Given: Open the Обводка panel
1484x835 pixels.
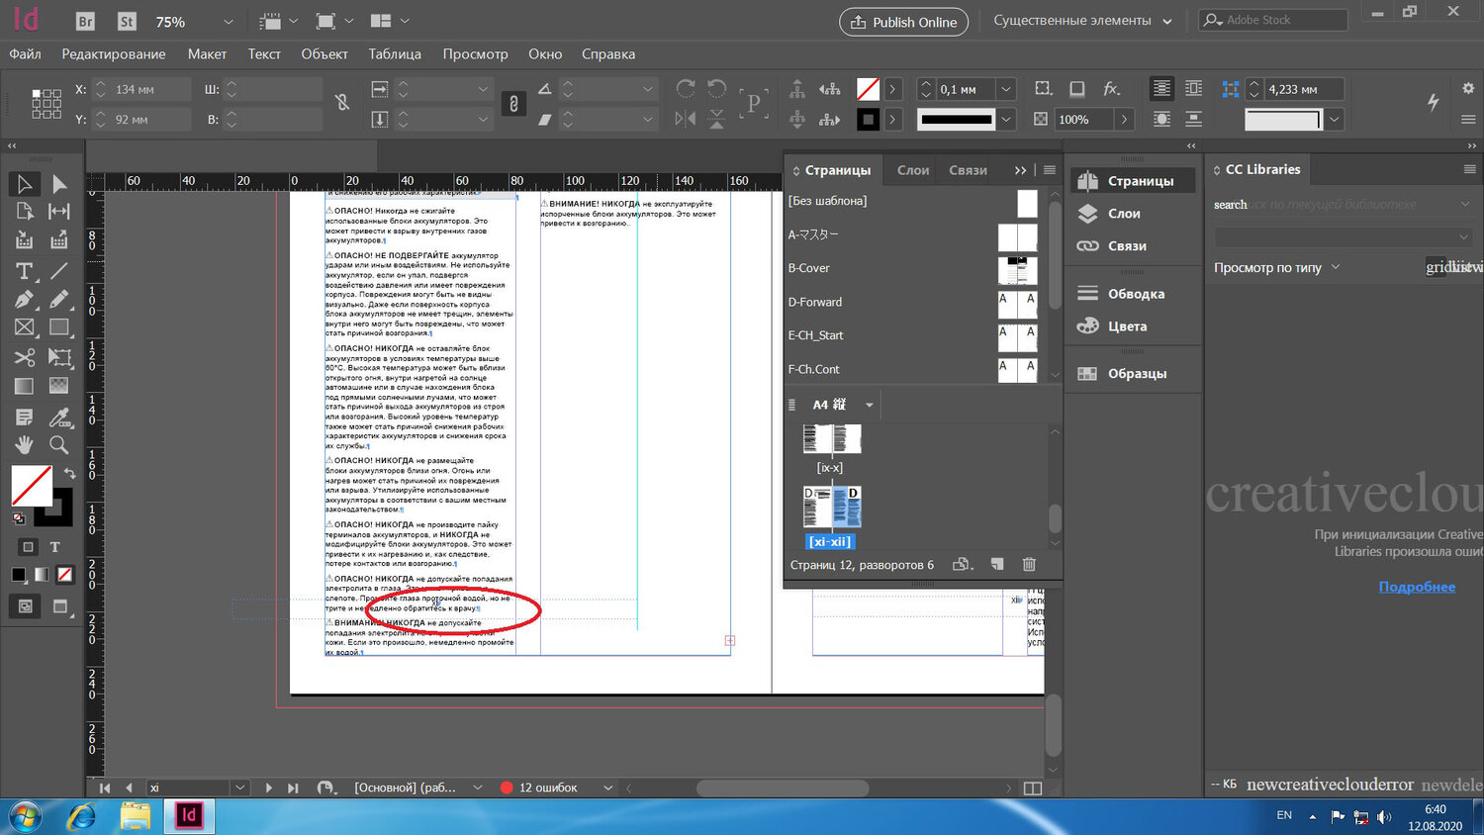Looking at the screenshot, I should pos(1134,294).
